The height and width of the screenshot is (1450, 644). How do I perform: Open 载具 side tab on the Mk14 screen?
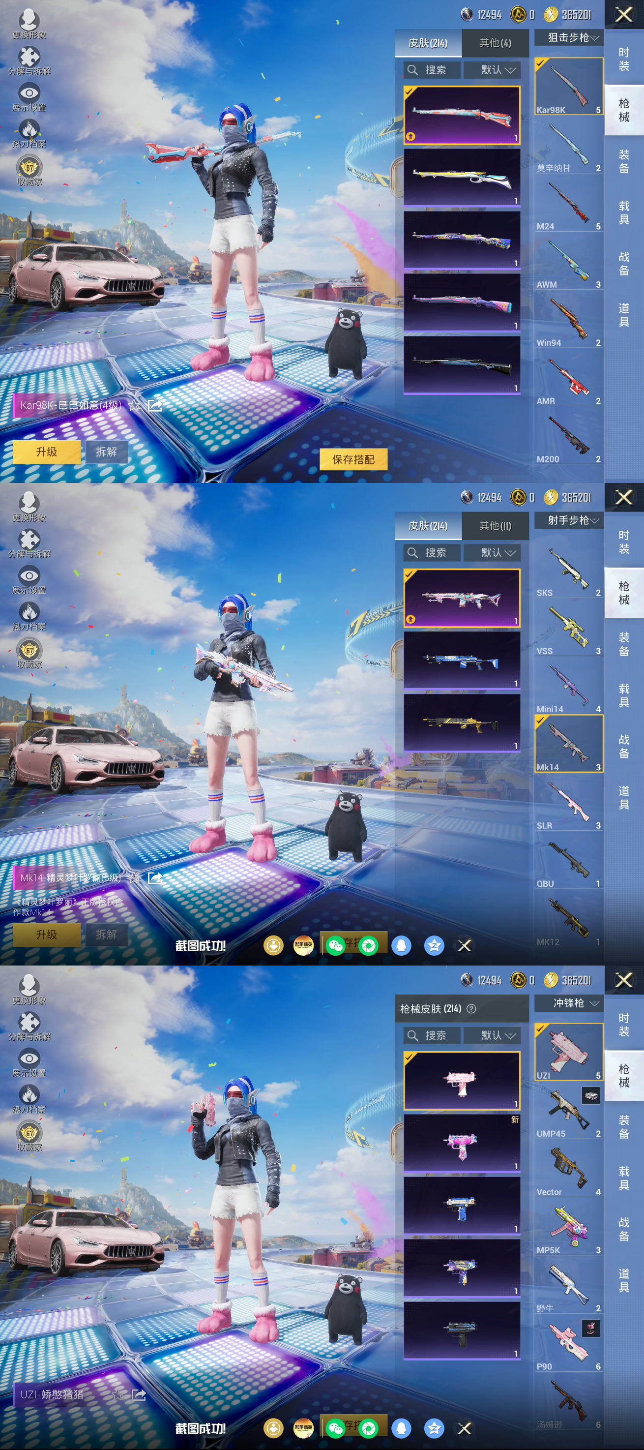(x=624, y=695)
